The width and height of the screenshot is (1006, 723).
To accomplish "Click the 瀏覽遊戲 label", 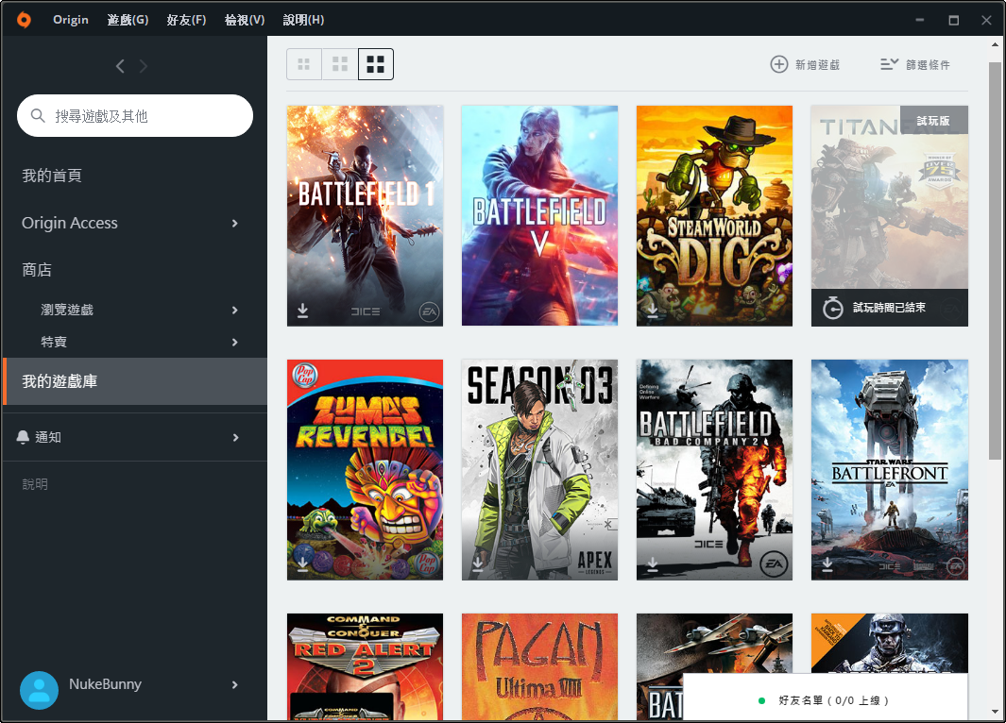I will 67,310.
